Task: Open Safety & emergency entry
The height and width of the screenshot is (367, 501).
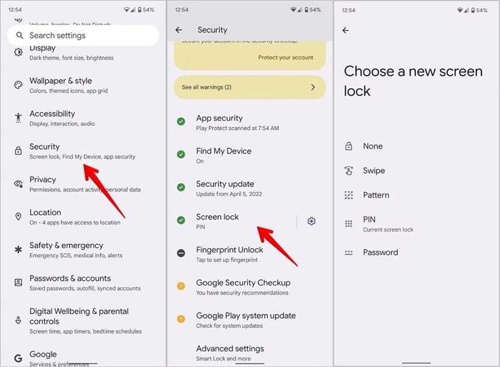Action: pyautogui.click(x=83, y=249)
